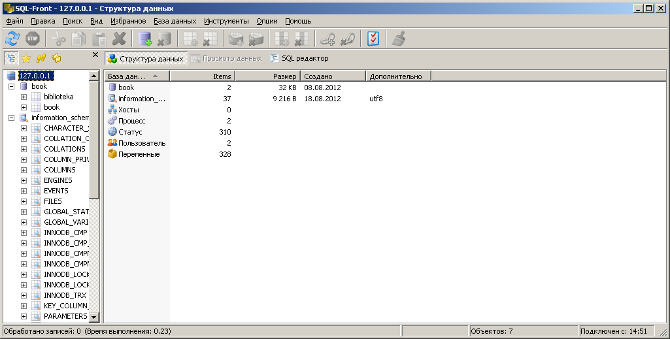Expand the EVENTS tree node
The width and height of the screenshot is (670, 339).
point(24,191)
